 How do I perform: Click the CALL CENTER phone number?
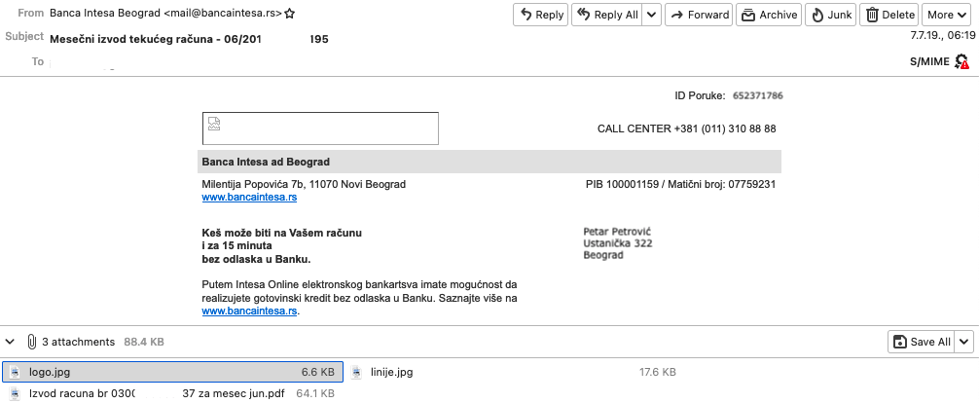(725, 128)
